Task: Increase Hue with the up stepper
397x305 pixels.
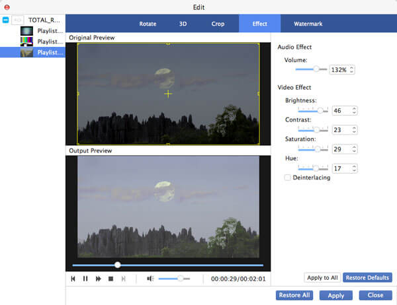Action: [354, 166]
